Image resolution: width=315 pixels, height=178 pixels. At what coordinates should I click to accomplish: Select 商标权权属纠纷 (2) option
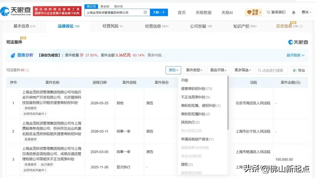[x=195, y=114]
